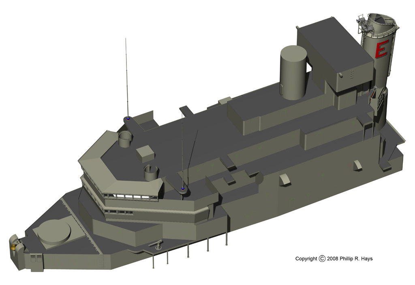
Task: Click the blue base of the left whip antenna
Action: click(128, 119)
